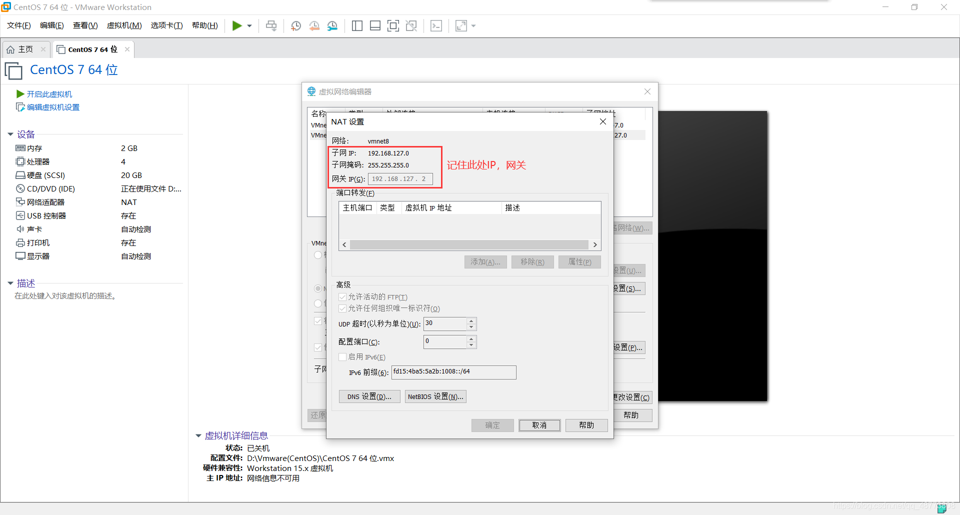This screenshot has height=515, width=960.
Task: Open the 编辑(E) menu
Action: [52, 25]
